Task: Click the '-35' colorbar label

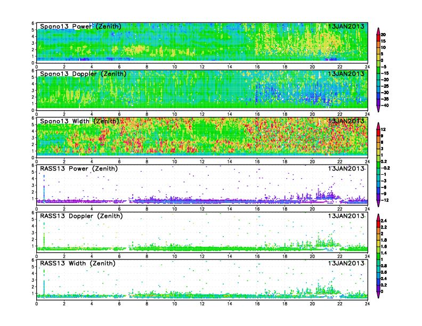Action: (x=385, y=99)
